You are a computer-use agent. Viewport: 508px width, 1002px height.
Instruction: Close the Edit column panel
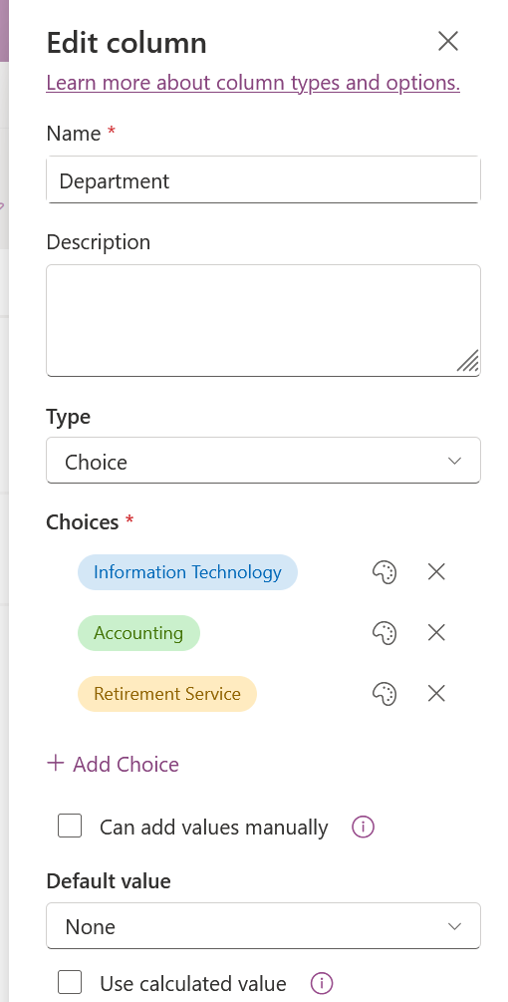[x=448, y=42]
